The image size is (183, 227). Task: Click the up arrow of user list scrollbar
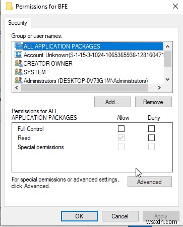click(x=167, y=47)
